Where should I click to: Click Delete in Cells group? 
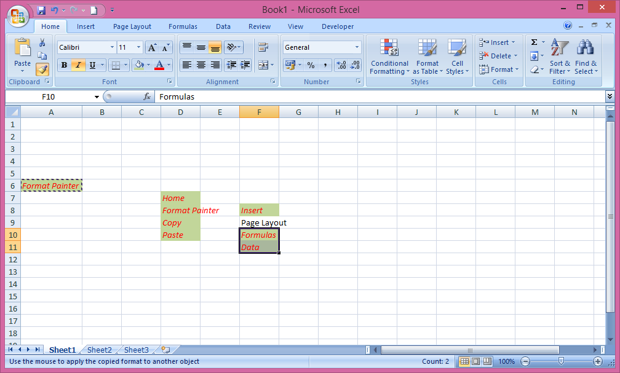click(498, 56)
